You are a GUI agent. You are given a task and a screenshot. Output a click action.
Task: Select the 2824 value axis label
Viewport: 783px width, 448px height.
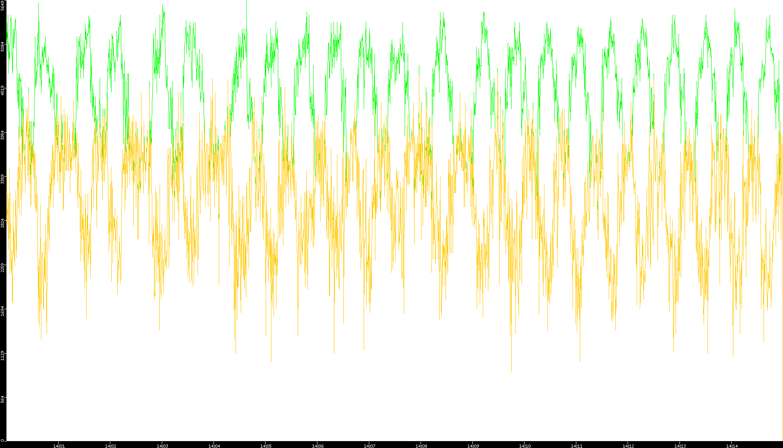click(x=3, y=222)
